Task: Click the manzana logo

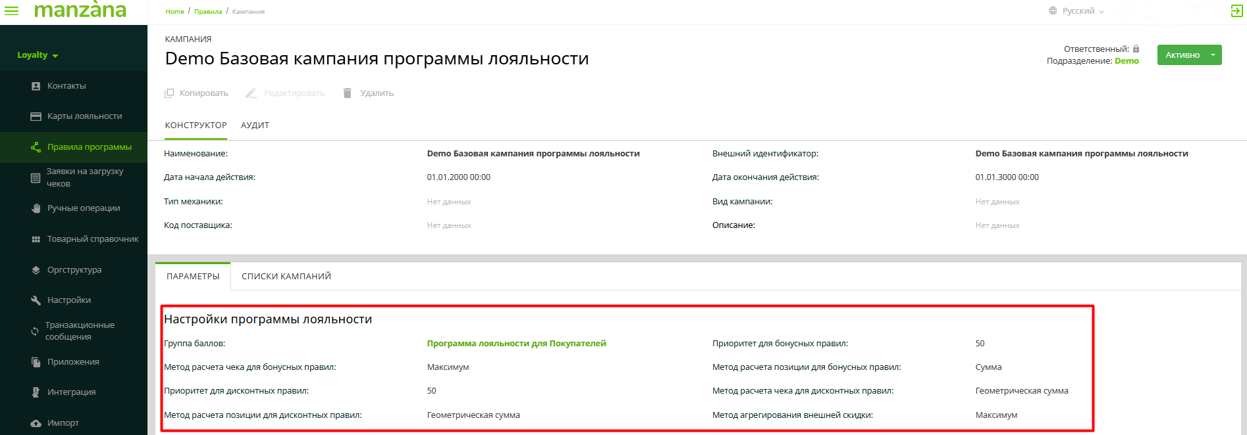Action: point(80,11)
